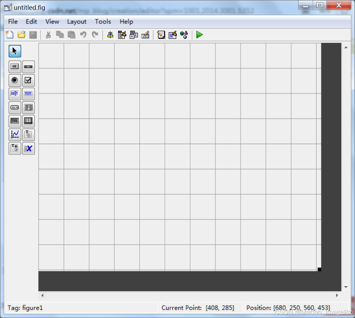Open the Edit menu
Viewport: 355px width, 318px height.
(31, 22)
